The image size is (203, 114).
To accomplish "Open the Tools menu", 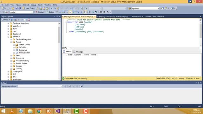I will 40,5.
